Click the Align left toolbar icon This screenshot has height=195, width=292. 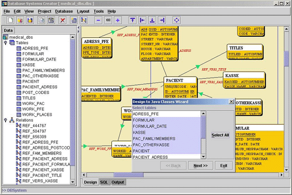click(142, 20)
